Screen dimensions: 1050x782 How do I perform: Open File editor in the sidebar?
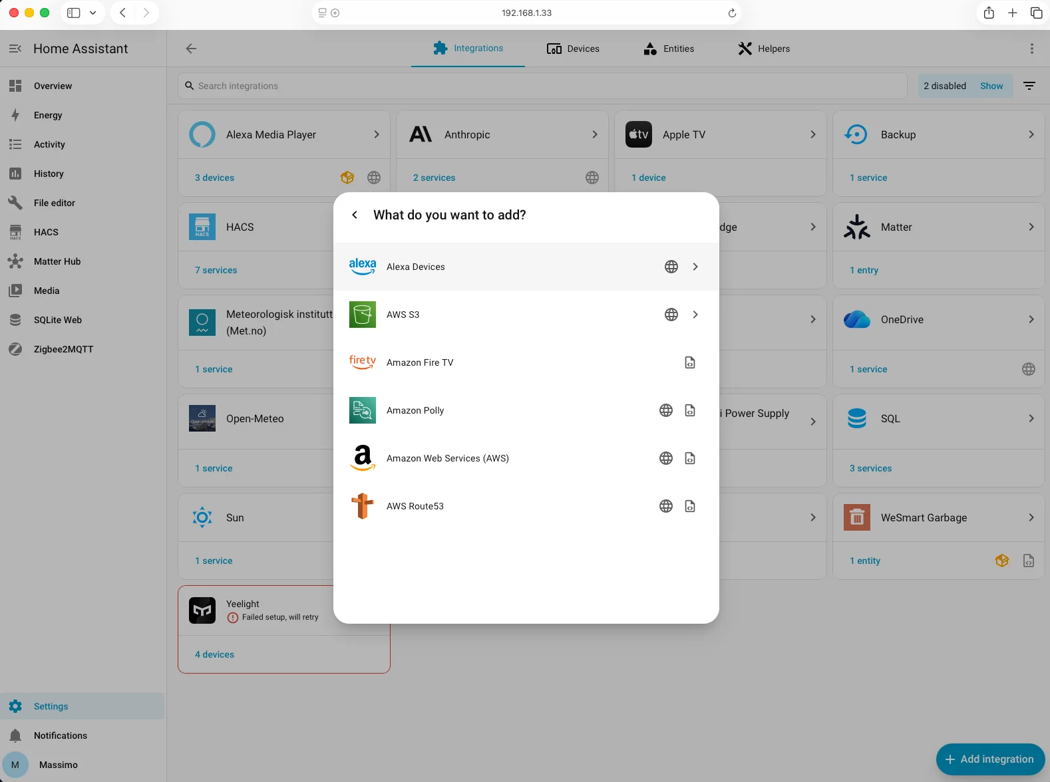[x=83, y=203]
